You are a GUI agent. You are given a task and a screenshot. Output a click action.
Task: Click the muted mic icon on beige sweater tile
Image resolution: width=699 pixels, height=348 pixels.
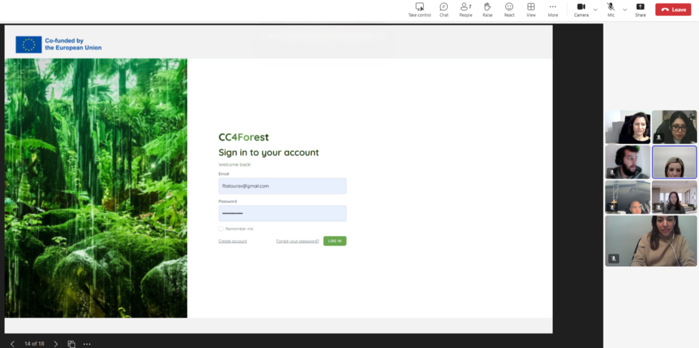[614, 259]
